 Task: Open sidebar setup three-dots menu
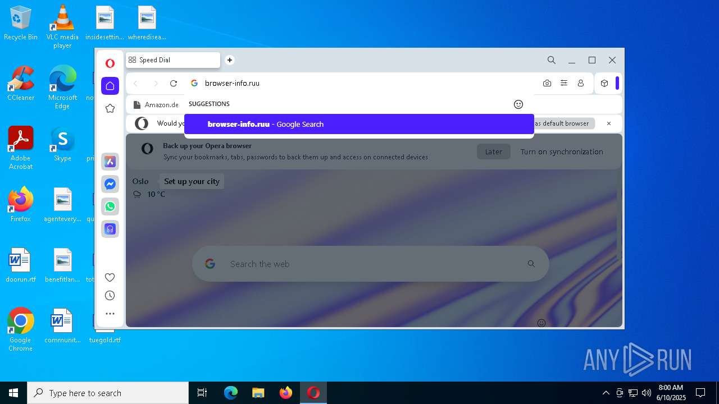coord(110,314)
